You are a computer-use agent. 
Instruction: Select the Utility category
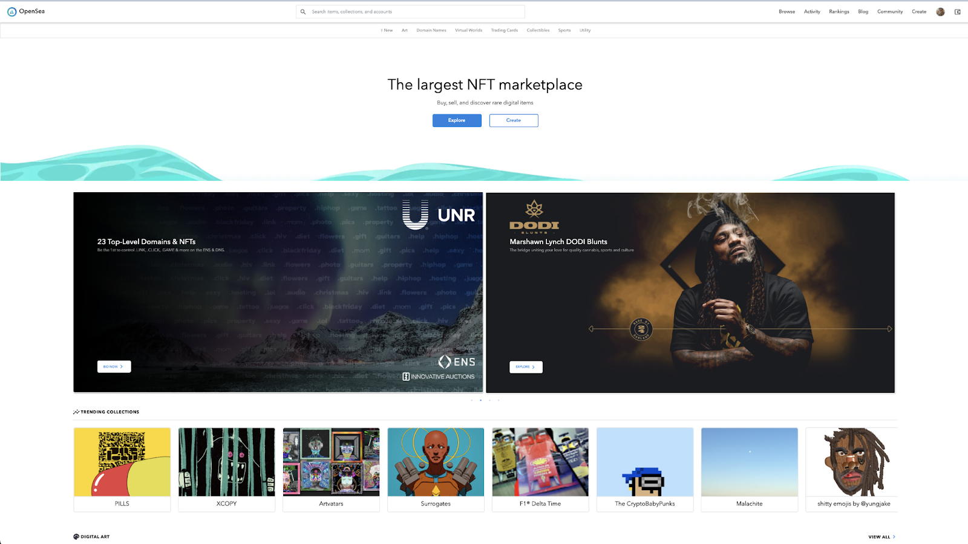tap(585, 30)
